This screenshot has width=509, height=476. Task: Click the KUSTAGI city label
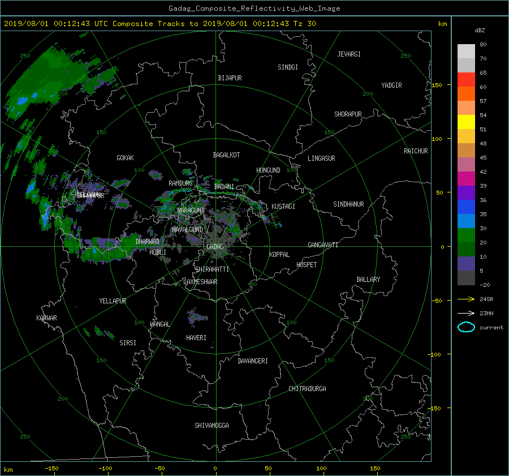click(283, 207)
